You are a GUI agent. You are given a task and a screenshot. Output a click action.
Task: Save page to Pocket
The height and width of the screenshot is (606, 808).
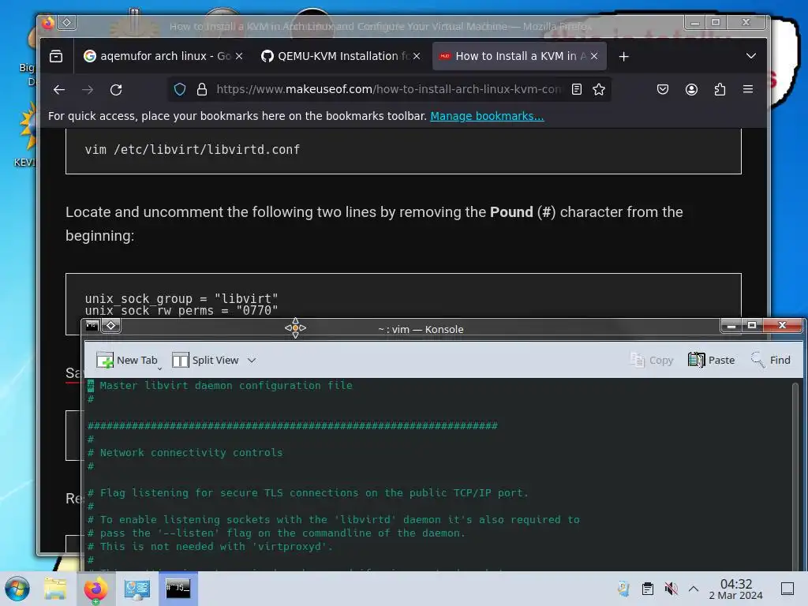(663, 90)
